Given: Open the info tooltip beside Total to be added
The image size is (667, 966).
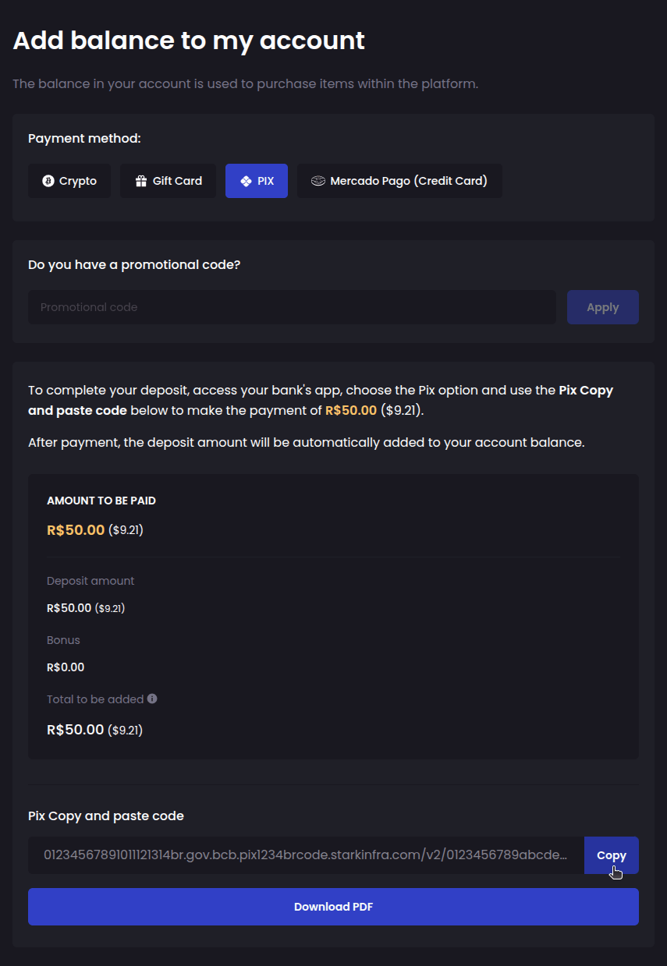Looking at the screenshot, I should pos(153,699).
